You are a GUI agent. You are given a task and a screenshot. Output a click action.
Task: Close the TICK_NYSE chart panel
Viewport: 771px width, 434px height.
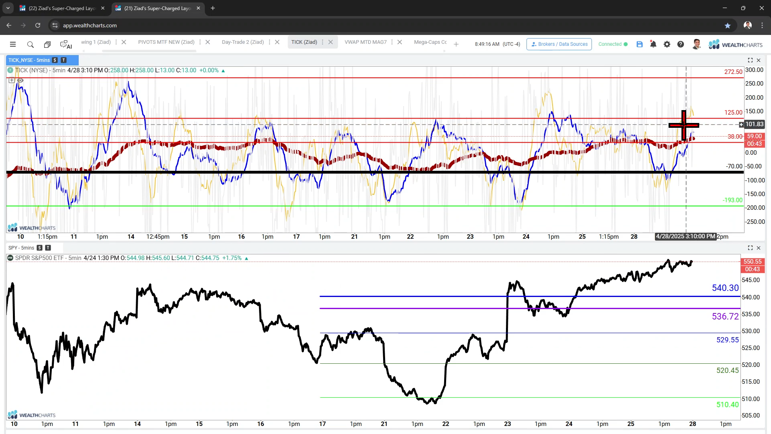[x=759, y=60]
